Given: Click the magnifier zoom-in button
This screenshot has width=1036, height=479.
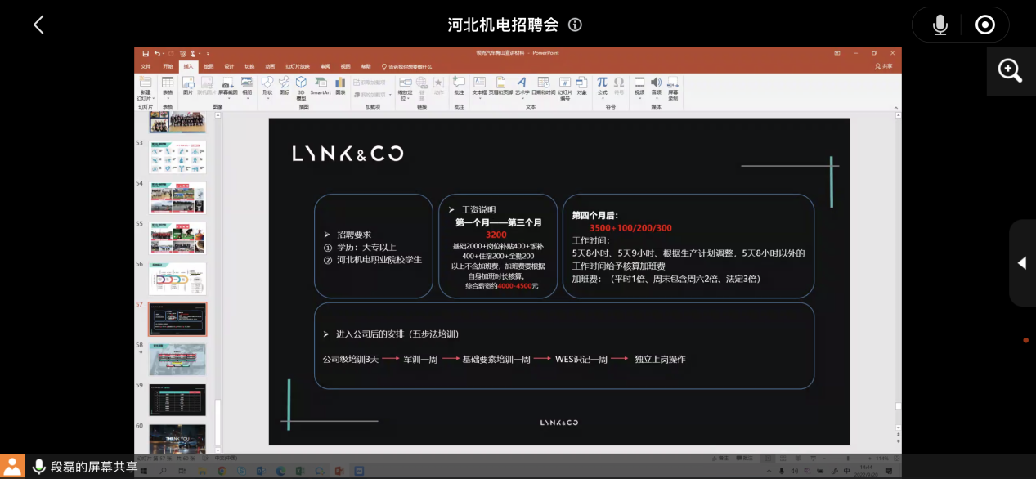Looking at the screenshot, I should click(1011, 71).
